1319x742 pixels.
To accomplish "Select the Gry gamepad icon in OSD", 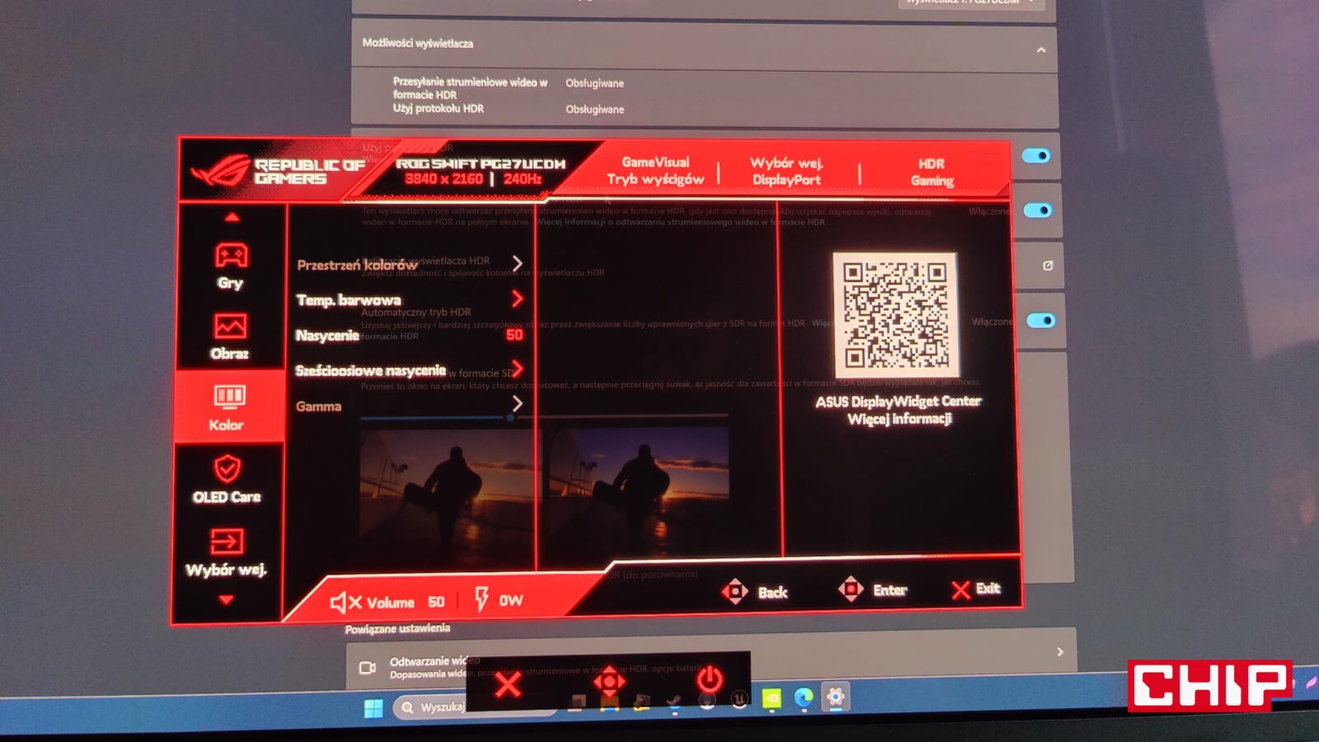I will [231, 256].
